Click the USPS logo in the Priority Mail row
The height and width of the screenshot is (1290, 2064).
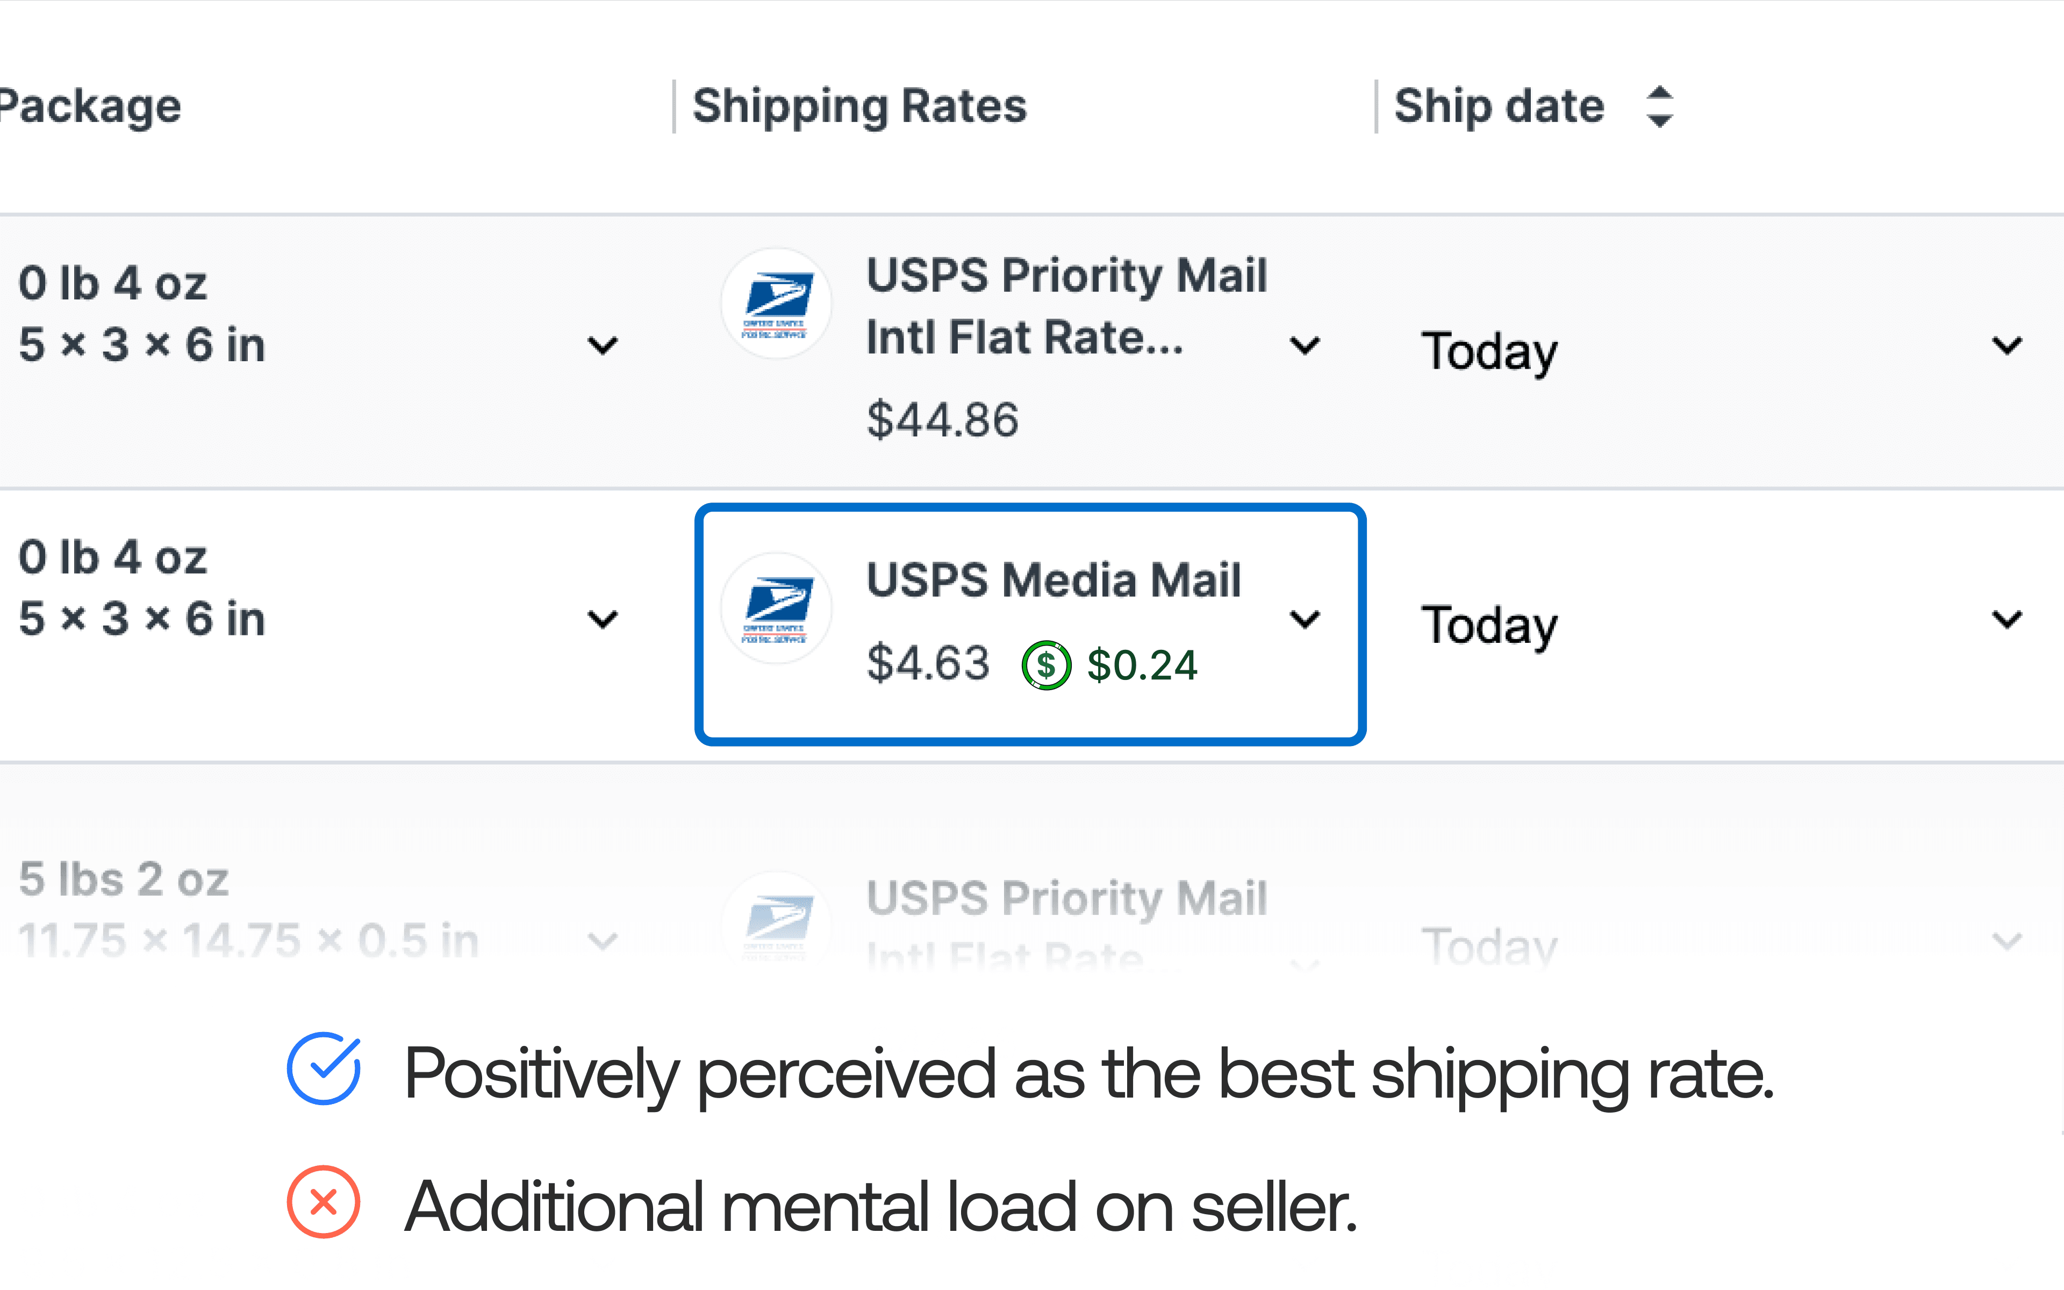(x=775, y=304)
